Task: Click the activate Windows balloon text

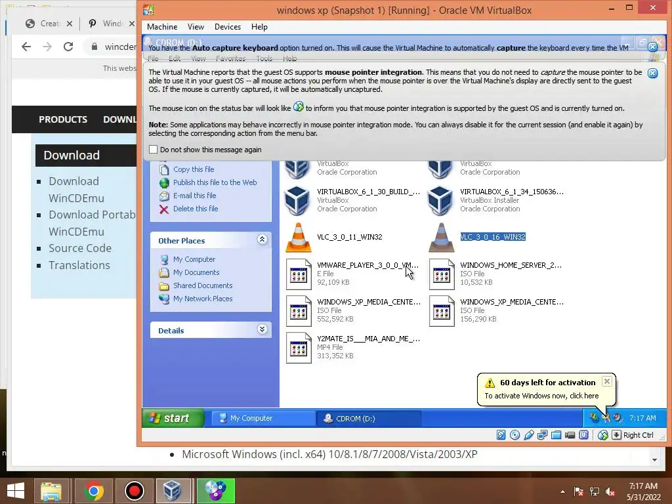Action: pos(541,396)
